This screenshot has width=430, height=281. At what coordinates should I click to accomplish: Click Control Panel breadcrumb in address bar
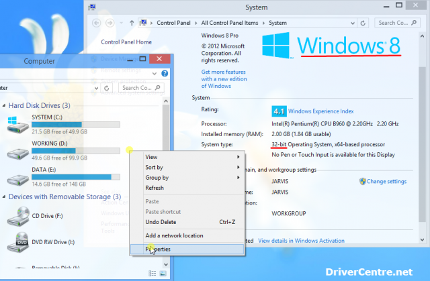[173, 23]
